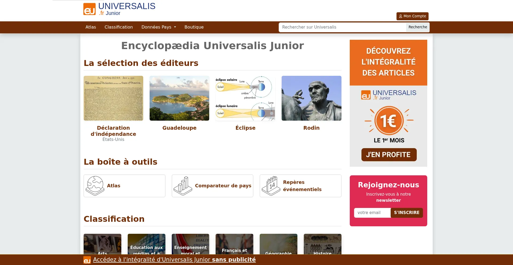
Task: Open the Guadeloupe island photo
Action: [179, 98]
